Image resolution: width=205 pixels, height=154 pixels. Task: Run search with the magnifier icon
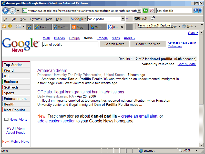pos(196,11)
